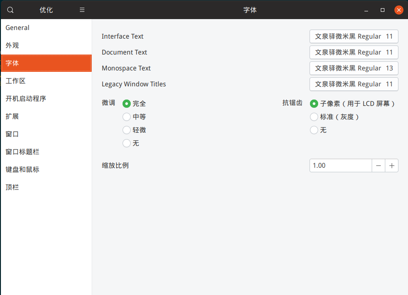The width and height of the screenshot is (408, 295).
Task: Open the hamburger menu icon
Action: tap(82, 10)
